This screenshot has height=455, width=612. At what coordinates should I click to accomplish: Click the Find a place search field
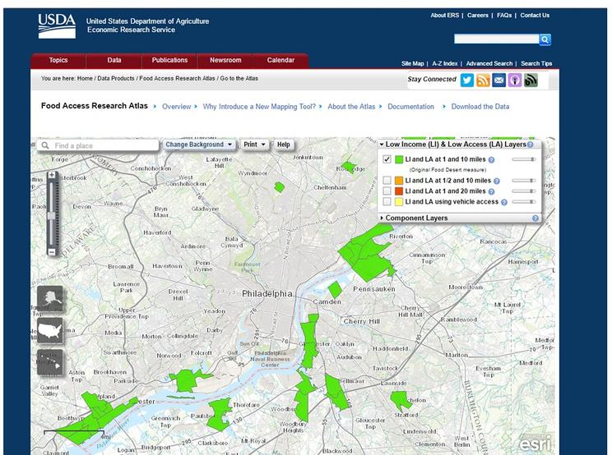click(x=103, y=145)
